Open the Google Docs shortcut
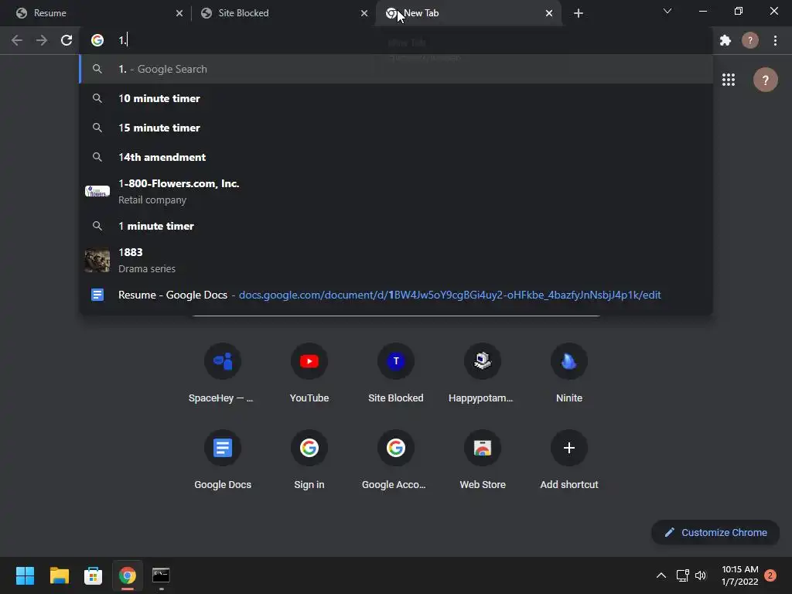This screenshot has width=792, height=594. pos(223,460)
